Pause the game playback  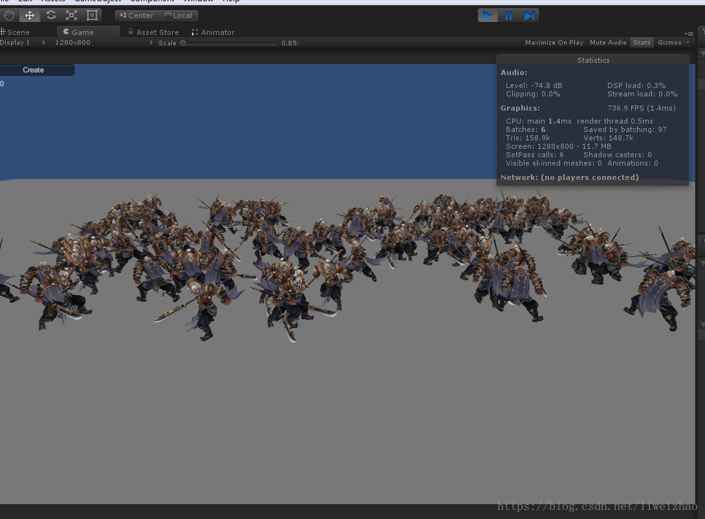508,16
